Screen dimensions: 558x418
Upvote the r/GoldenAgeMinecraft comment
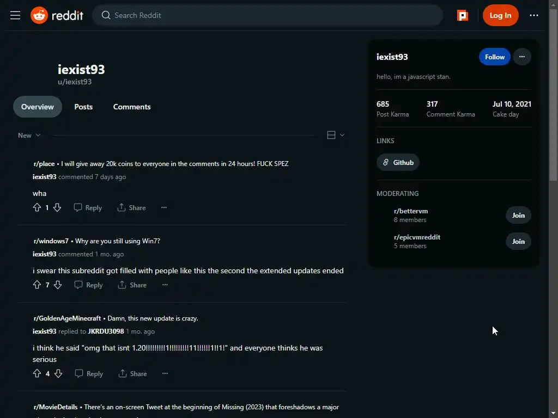click(x=37, y=373)
